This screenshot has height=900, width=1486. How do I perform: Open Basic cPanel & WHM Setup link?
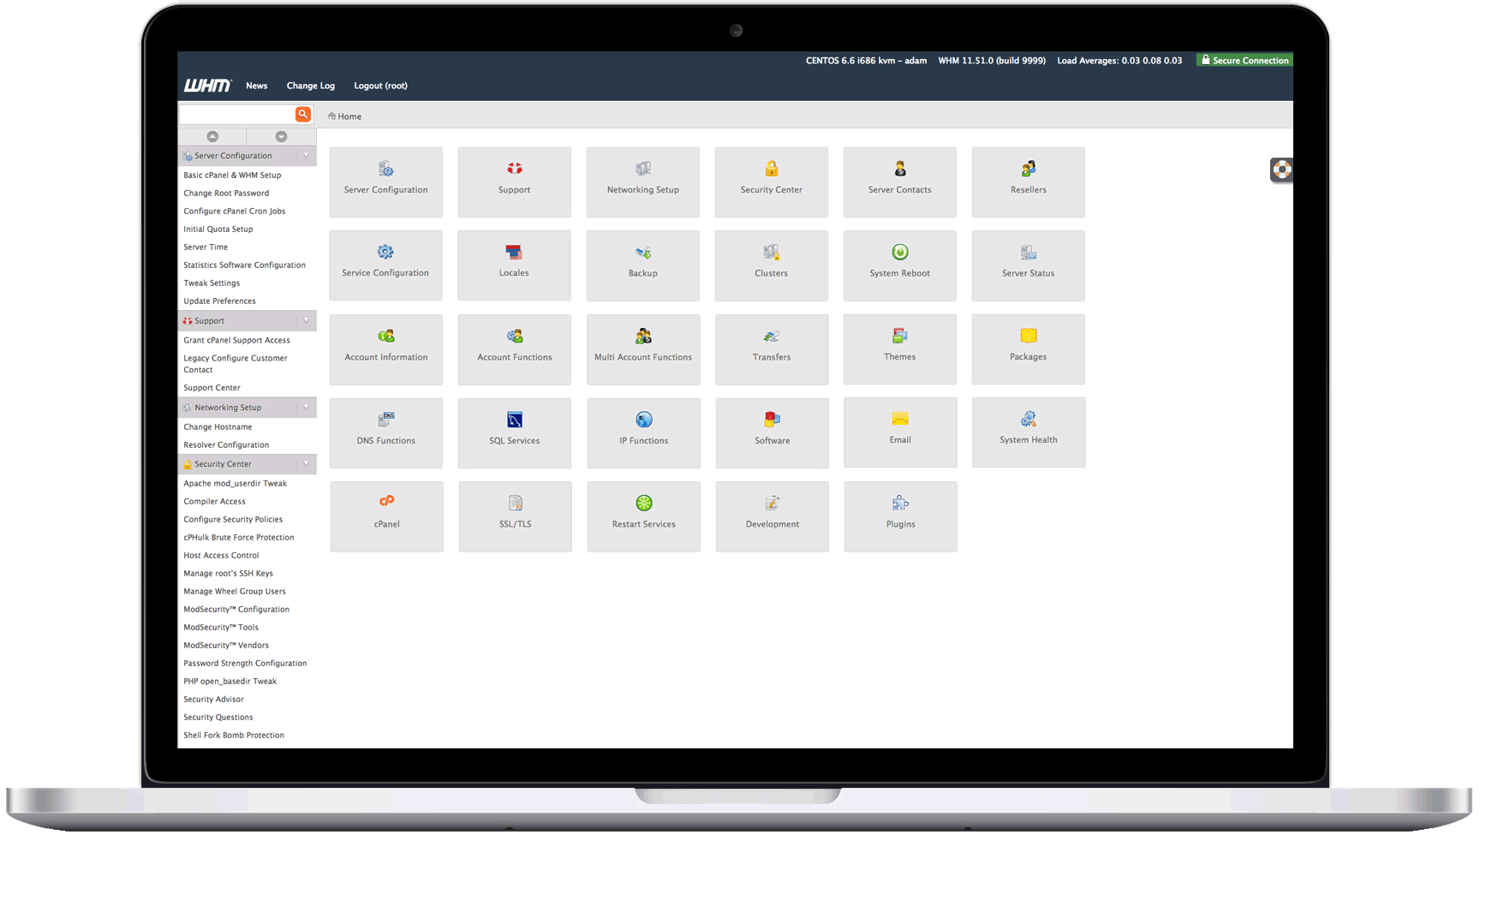(x=232, y=176)
